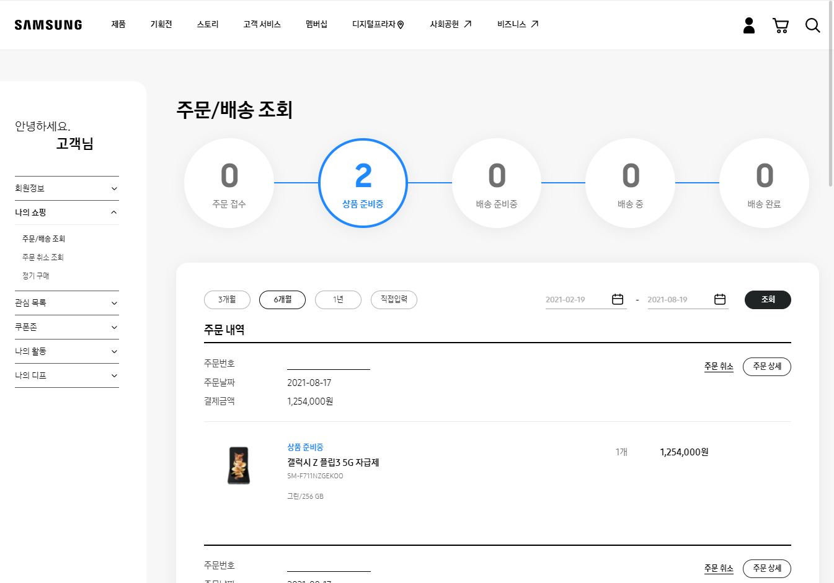Expand the 나의 디프 section
834x583 pixels.
tap(67, 375)
